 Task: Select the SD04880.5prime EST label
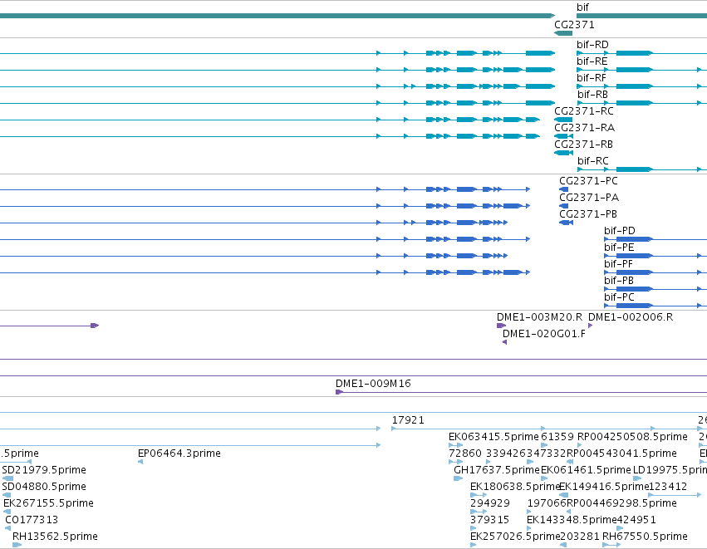coord(44,487)
